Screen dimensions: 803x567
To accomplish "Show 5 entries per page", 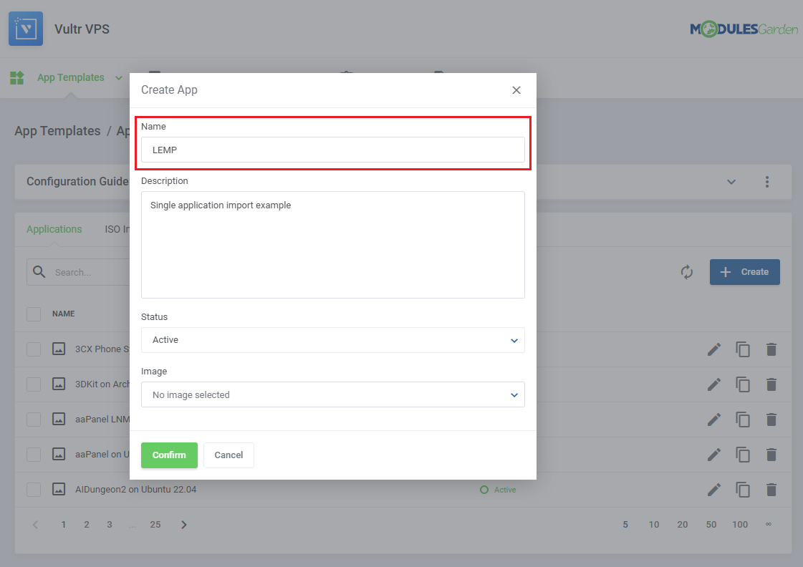I will [x=625, y=525].
